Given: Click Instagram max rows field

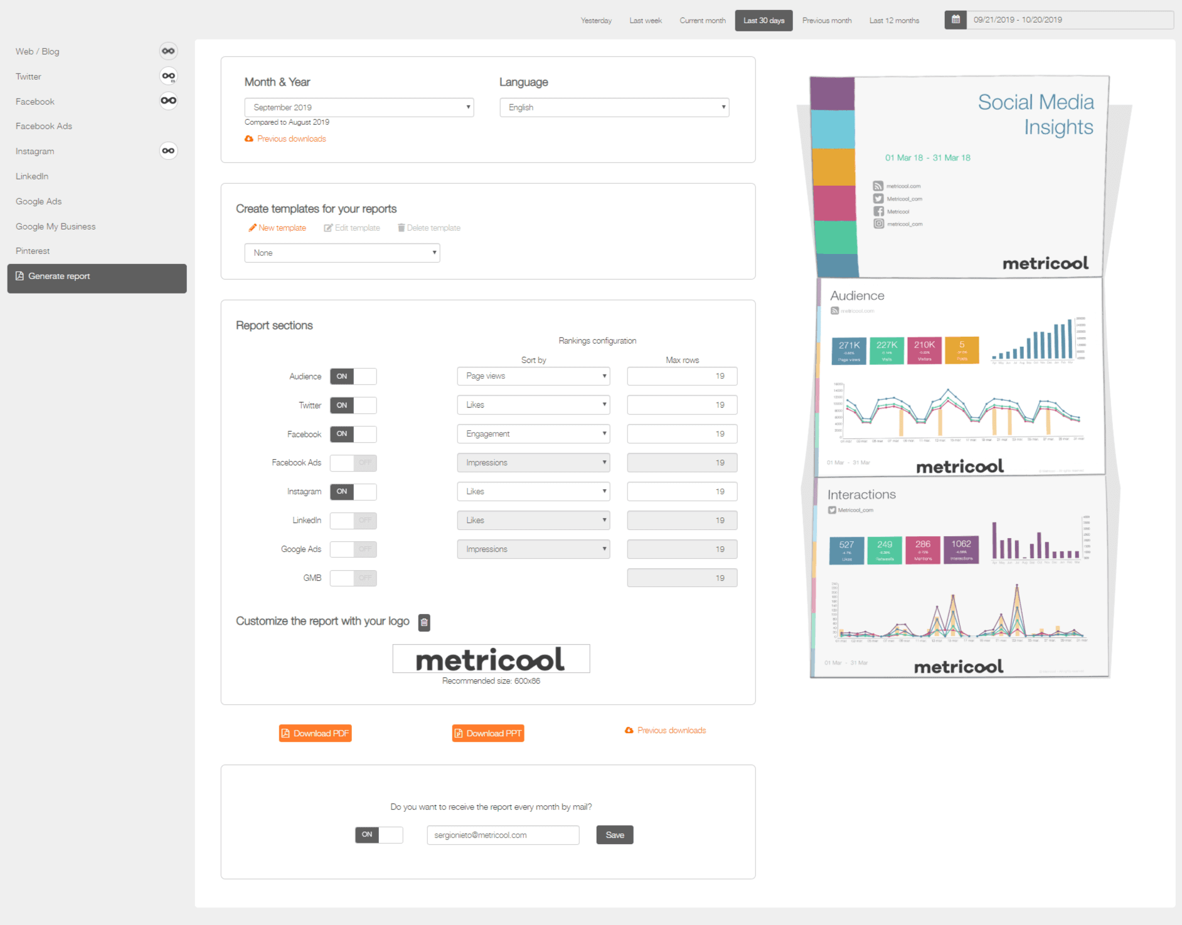Looking at the screenshot, I should point(682,492).
